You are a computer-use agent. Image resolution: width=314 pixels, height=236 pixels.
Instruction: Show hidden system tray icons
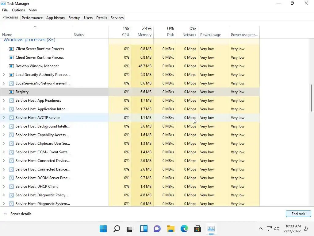tap(261, 229)
